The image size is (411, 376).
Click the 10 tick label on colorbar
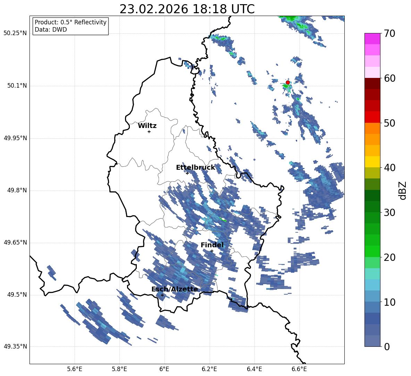coord(389,302)
